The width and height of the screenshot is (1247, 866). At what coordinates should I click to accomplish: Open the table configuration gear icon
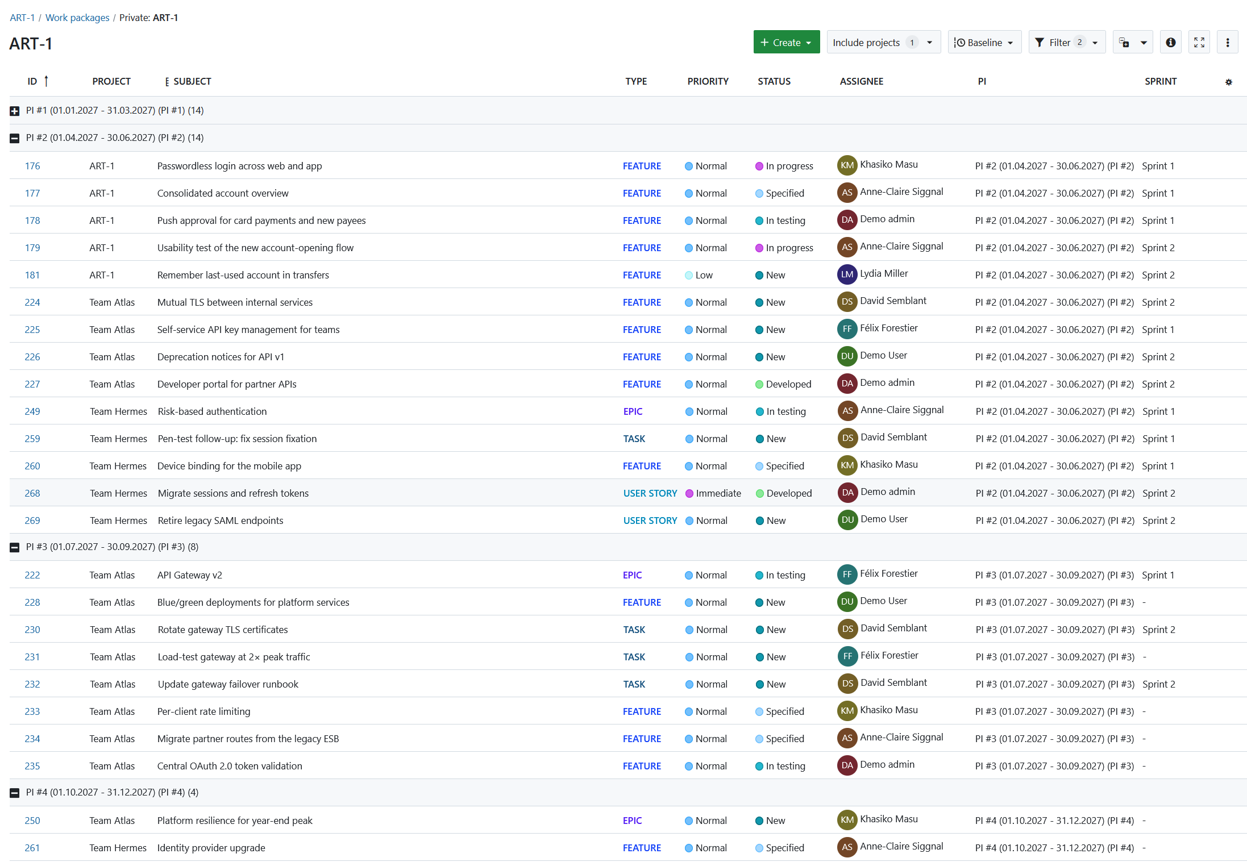pyautogui.click(x=1228, y=82)
